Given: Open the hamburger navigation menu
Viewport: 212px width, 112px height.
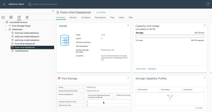Looking at the screenshot, I should (4, 4).
